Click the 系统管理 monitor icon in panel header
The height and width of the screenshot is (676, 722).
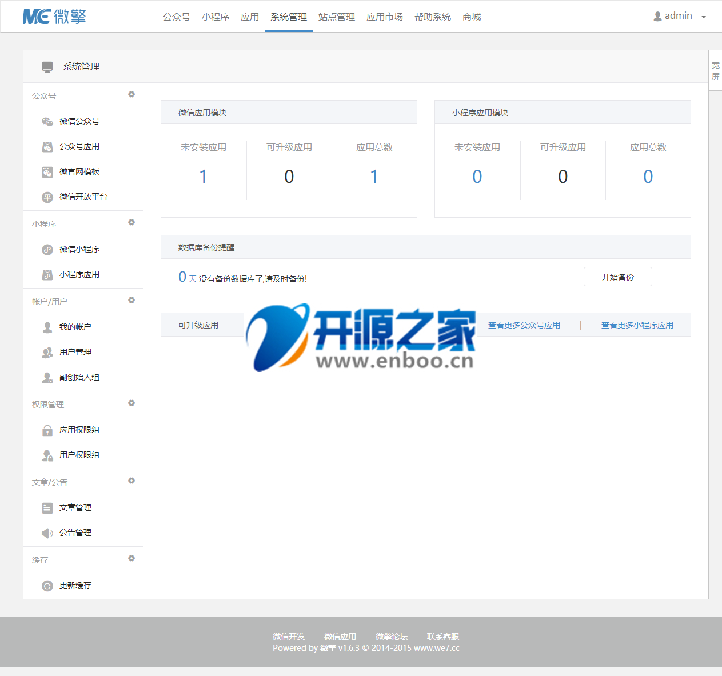click(47, 67)
